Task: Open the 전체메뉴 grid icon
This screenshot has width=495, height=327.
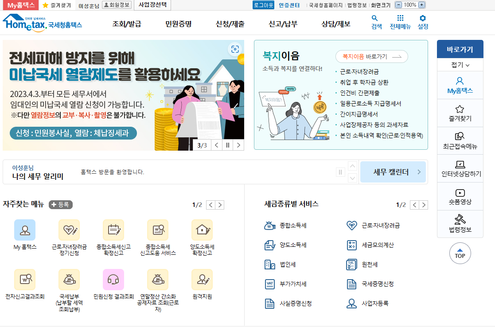Action: pyautogui.click(x=400, y=22)
